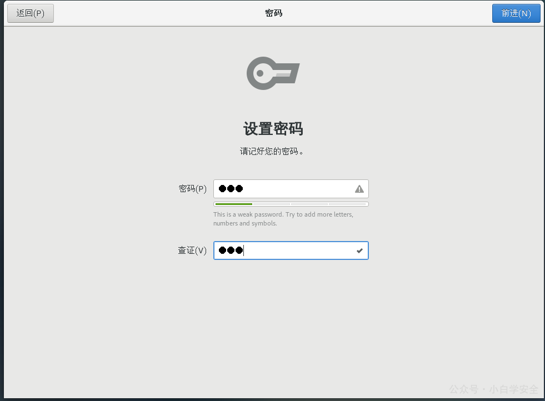545x401 pixels.
Task: Click the 查证(V) field label
Action: coord(192,250)
